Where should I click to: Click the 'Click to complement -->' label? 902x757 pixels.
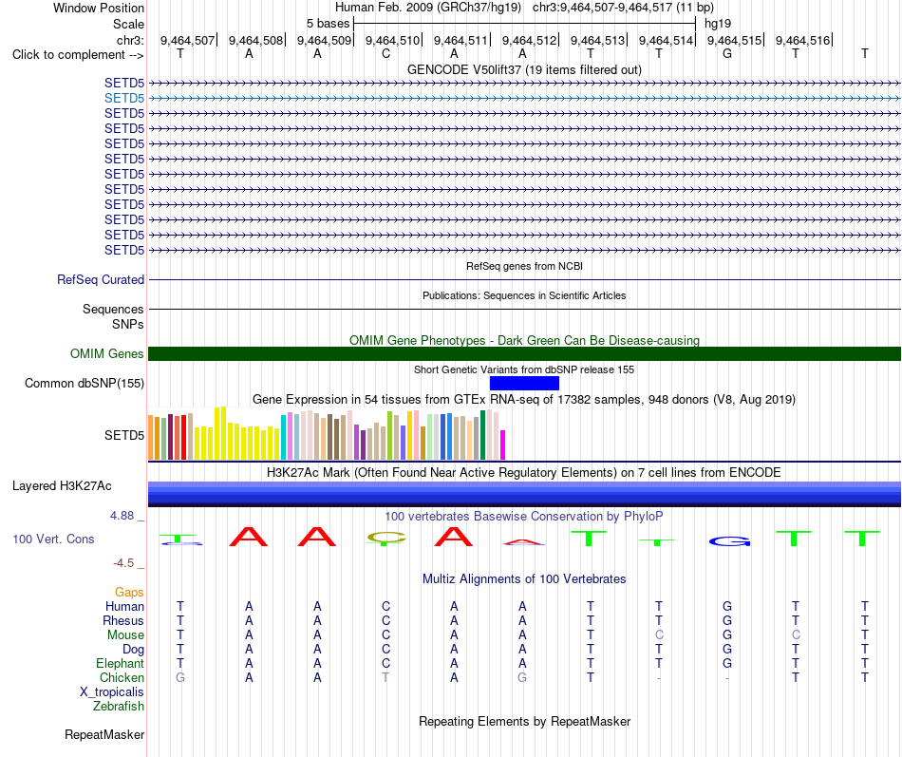(x=78, y=55)
